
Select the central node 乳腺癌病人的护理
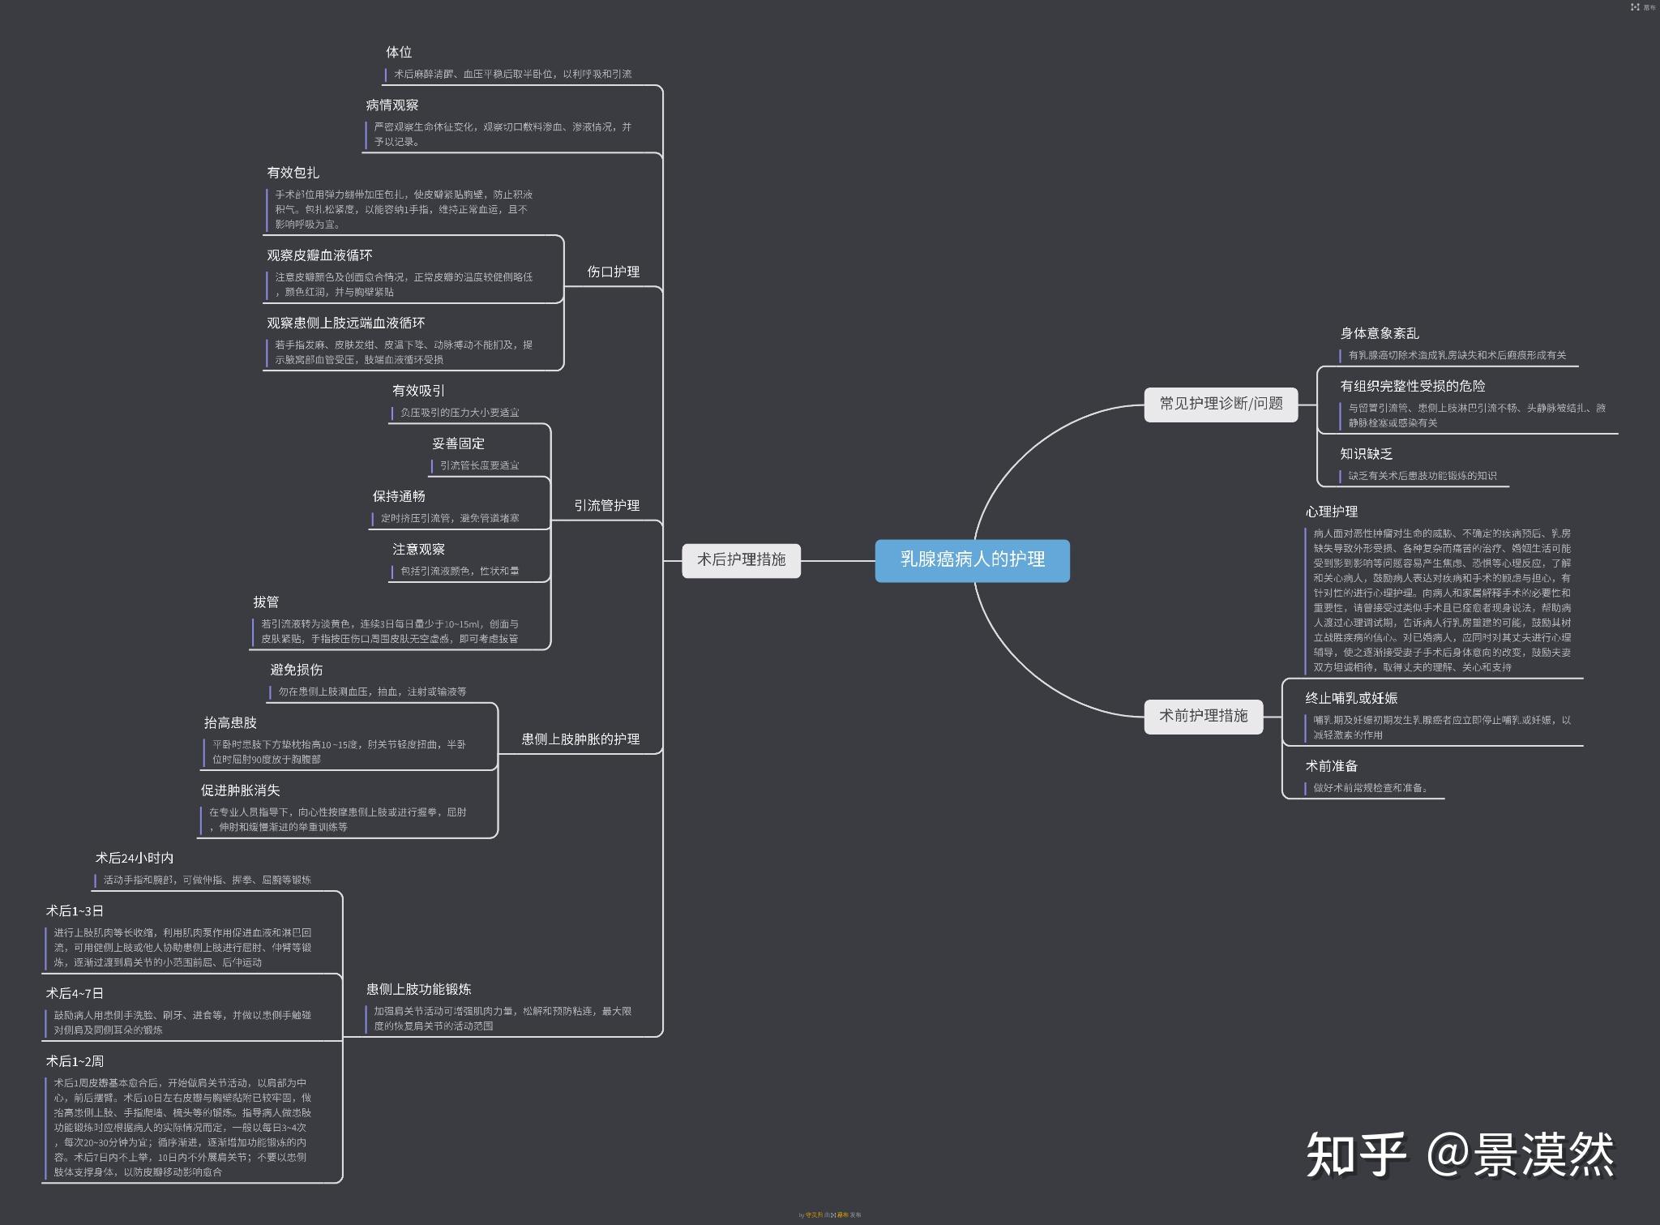pos(972,560)
